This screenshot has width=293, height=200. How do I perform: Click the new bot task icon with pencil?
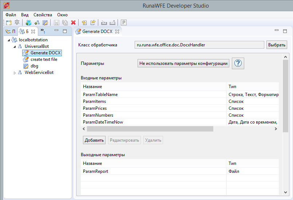tap(45, 22)
